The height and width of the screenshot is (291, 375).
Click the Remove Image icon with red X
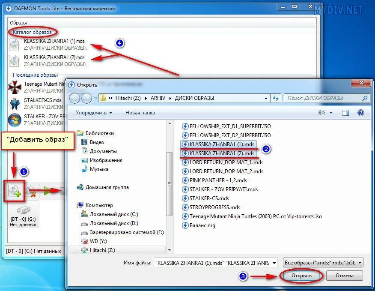pyautogui.click(x=31, y=191)
